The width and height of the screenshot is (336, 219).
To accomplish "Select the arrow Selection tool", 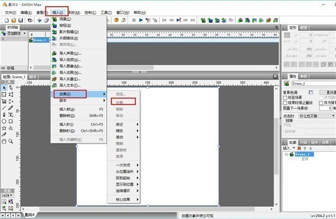I will (4, 88).
